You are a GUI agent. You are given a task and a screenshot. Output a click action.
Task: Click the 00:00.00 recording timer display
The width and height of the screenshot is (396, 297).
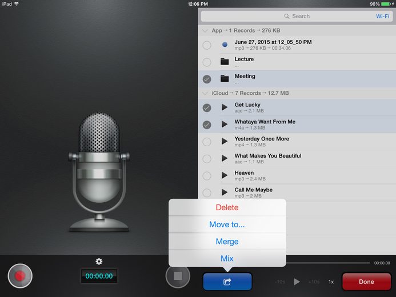coord(99,276)
